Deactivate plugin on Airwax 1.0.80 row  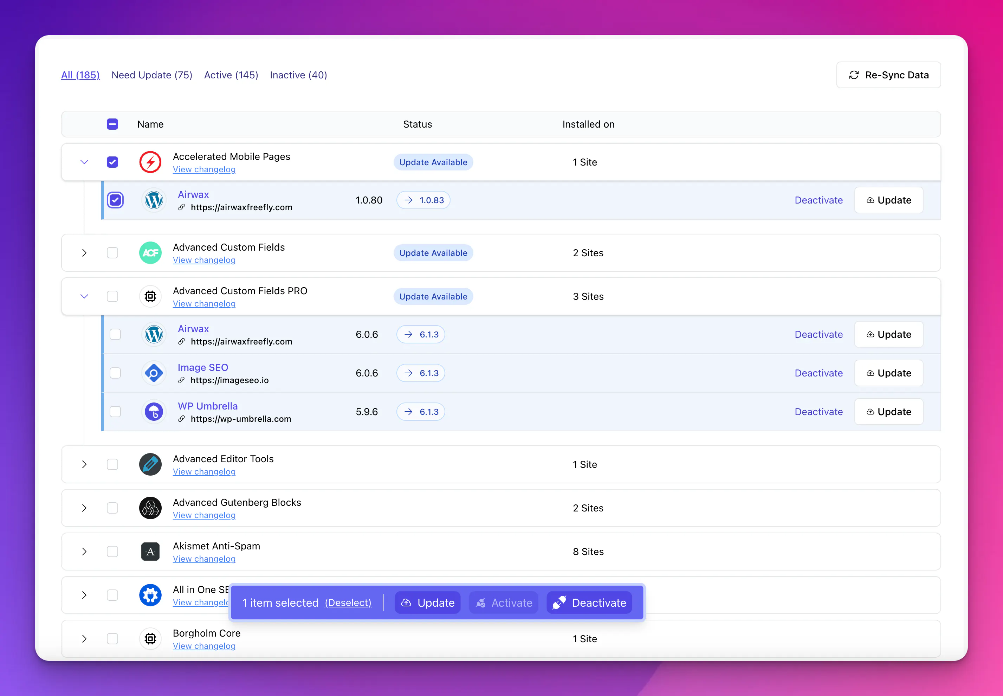tap(818, 200)
